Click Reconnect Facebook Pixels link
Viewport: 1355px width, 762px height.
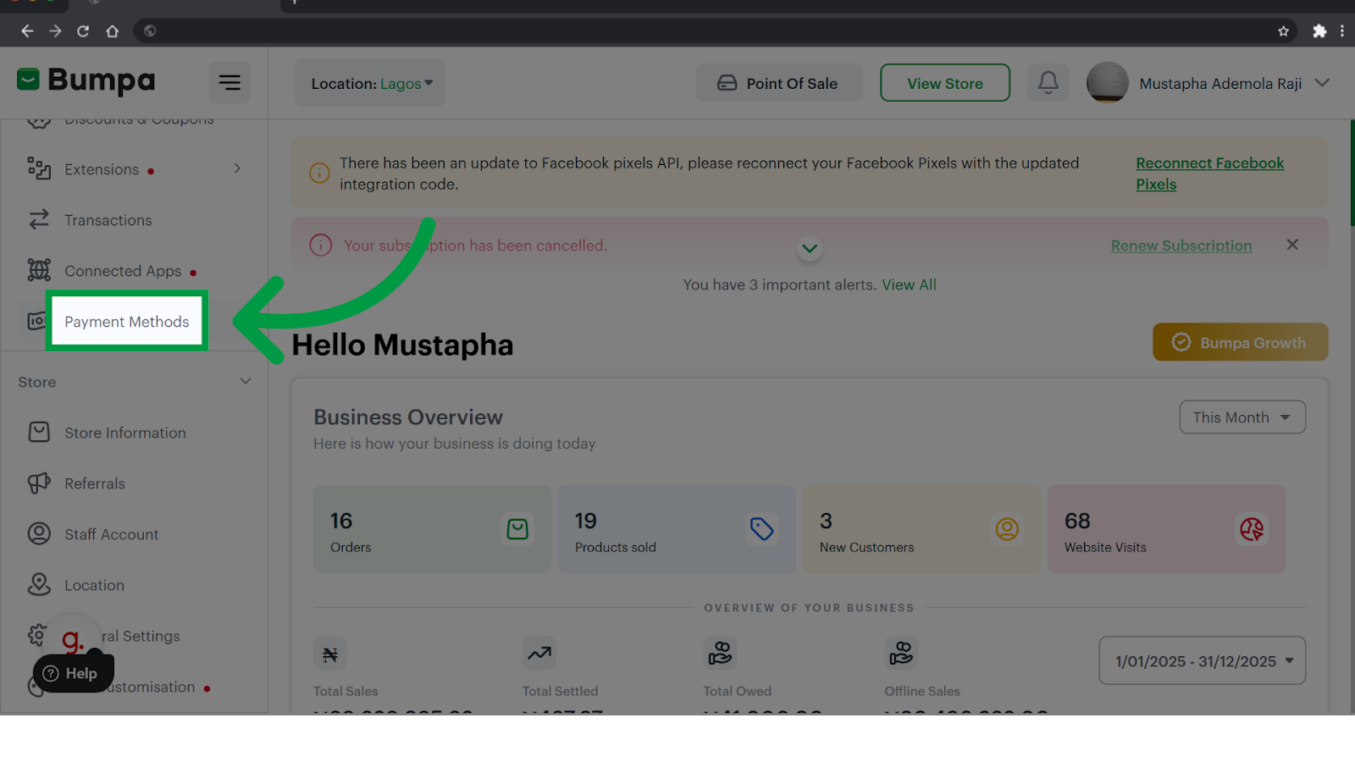point(1209,174)
